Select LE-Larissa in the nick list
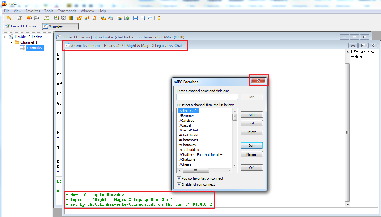Screen dimensions: 381x217 click(363, 52)
